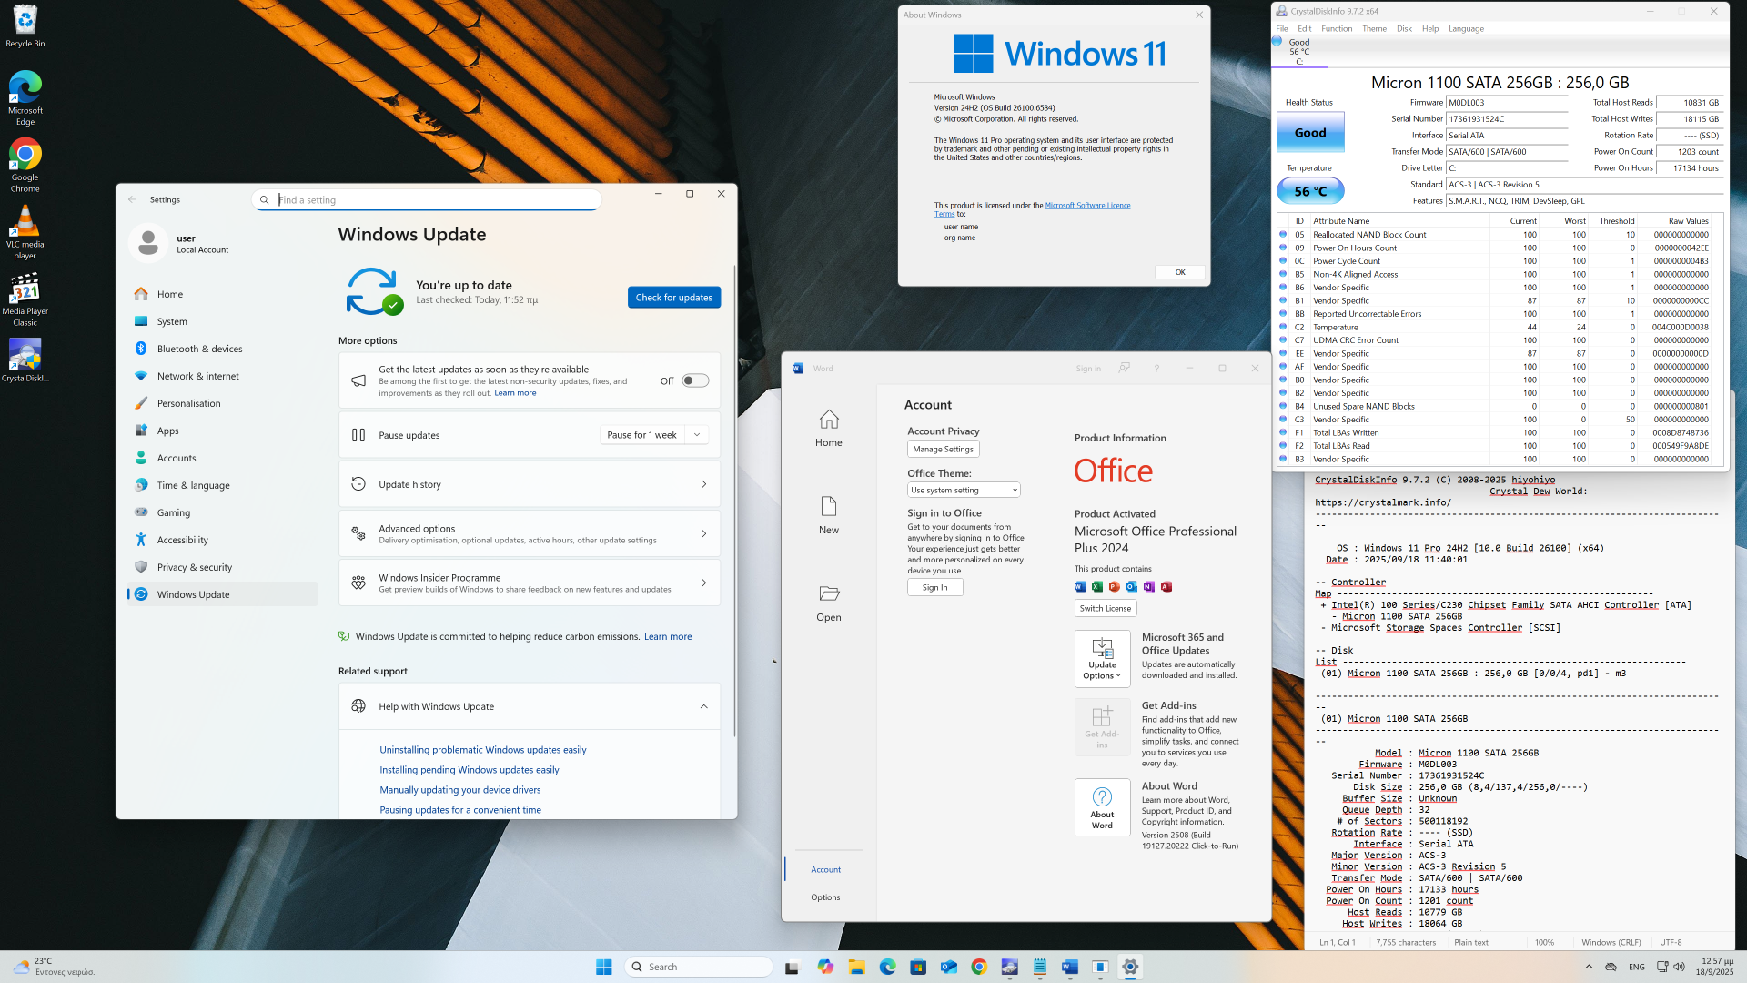This screenshot has height=983, width=1747.
Task: Open Theme menu in CrystalDiskInfo
Action: pos(1374,28)
